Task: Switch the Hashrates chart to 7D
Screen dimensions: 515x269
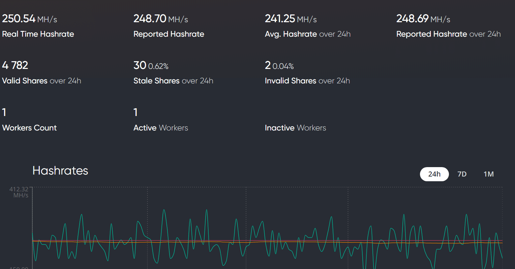Action: click(x=462, y=174)
